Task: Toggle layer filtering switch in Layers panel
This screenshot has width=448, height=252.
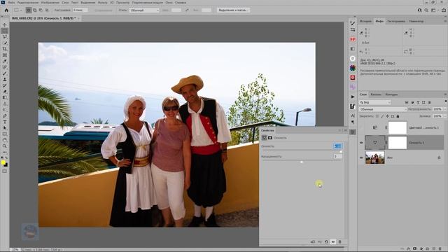Action: coord(446,101)
